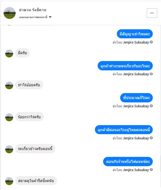The width and height of the screenshot is (161, 190).
Task: Click info icon under finance question message
Action: [x=151, y=170]
